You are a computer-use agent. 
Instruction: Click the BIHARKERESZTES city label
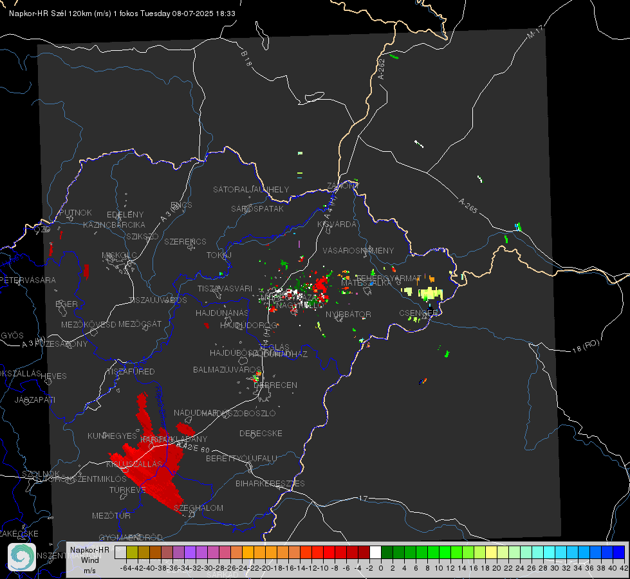click(x=270, y=483)
